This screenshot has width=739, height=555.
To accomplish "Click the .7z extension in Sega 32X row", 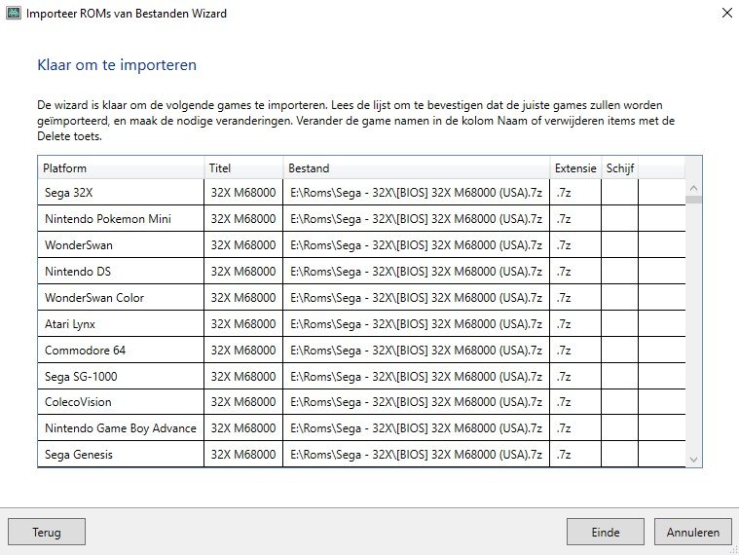I will pyautogui.click(x=575, y=192).
